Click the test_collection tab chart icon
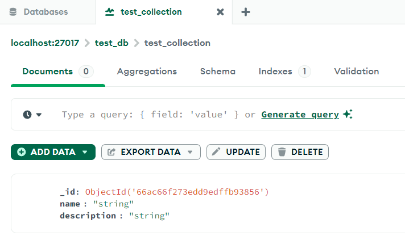This screenshot has width=405, height=240. (x=110, y=12)
